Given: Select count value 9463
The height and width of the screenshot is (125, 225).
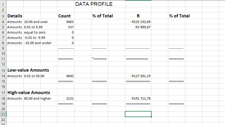Looking at the screenshot, I should 66,22.
